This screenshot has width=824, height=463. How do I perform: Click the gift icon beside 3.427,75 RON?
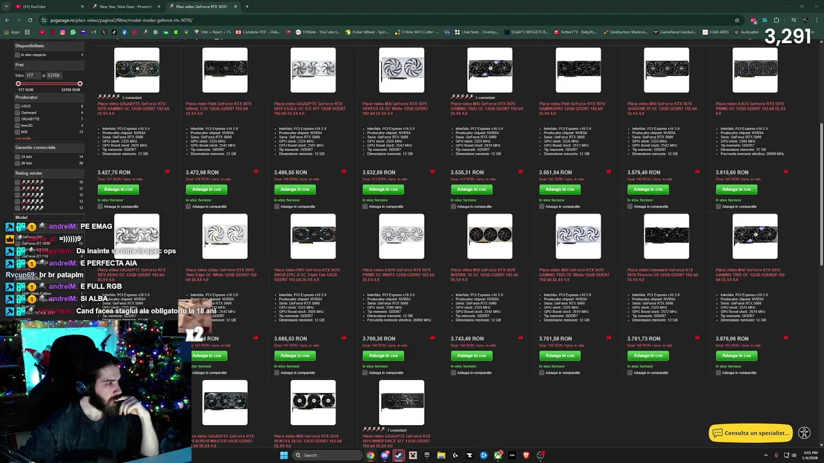(x=167, y=172)
